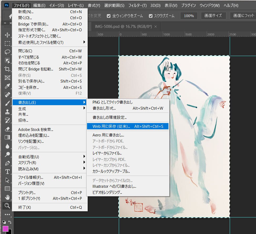Choose 終了(X) to quit Photoshop

(x=50, y=207)
